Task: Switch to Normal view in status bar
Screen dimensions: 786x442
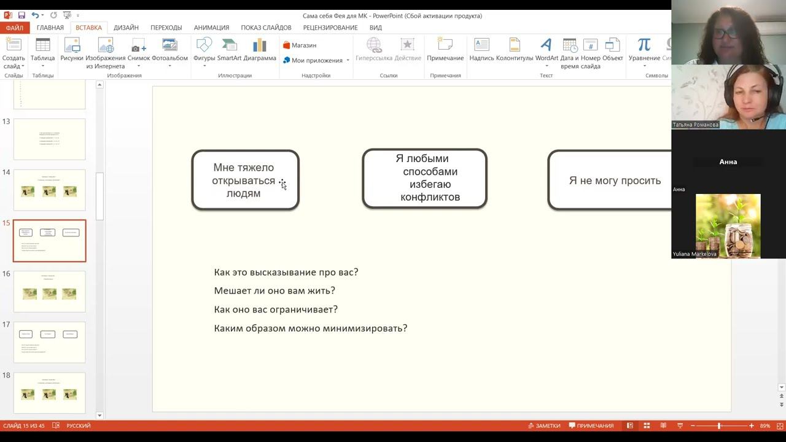Action: point(629,425)
